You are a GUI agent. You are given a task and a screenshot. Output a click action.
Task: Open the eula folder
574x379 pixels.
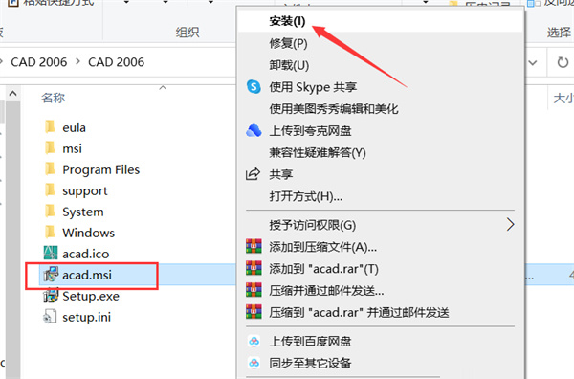(x=74, y=127)
